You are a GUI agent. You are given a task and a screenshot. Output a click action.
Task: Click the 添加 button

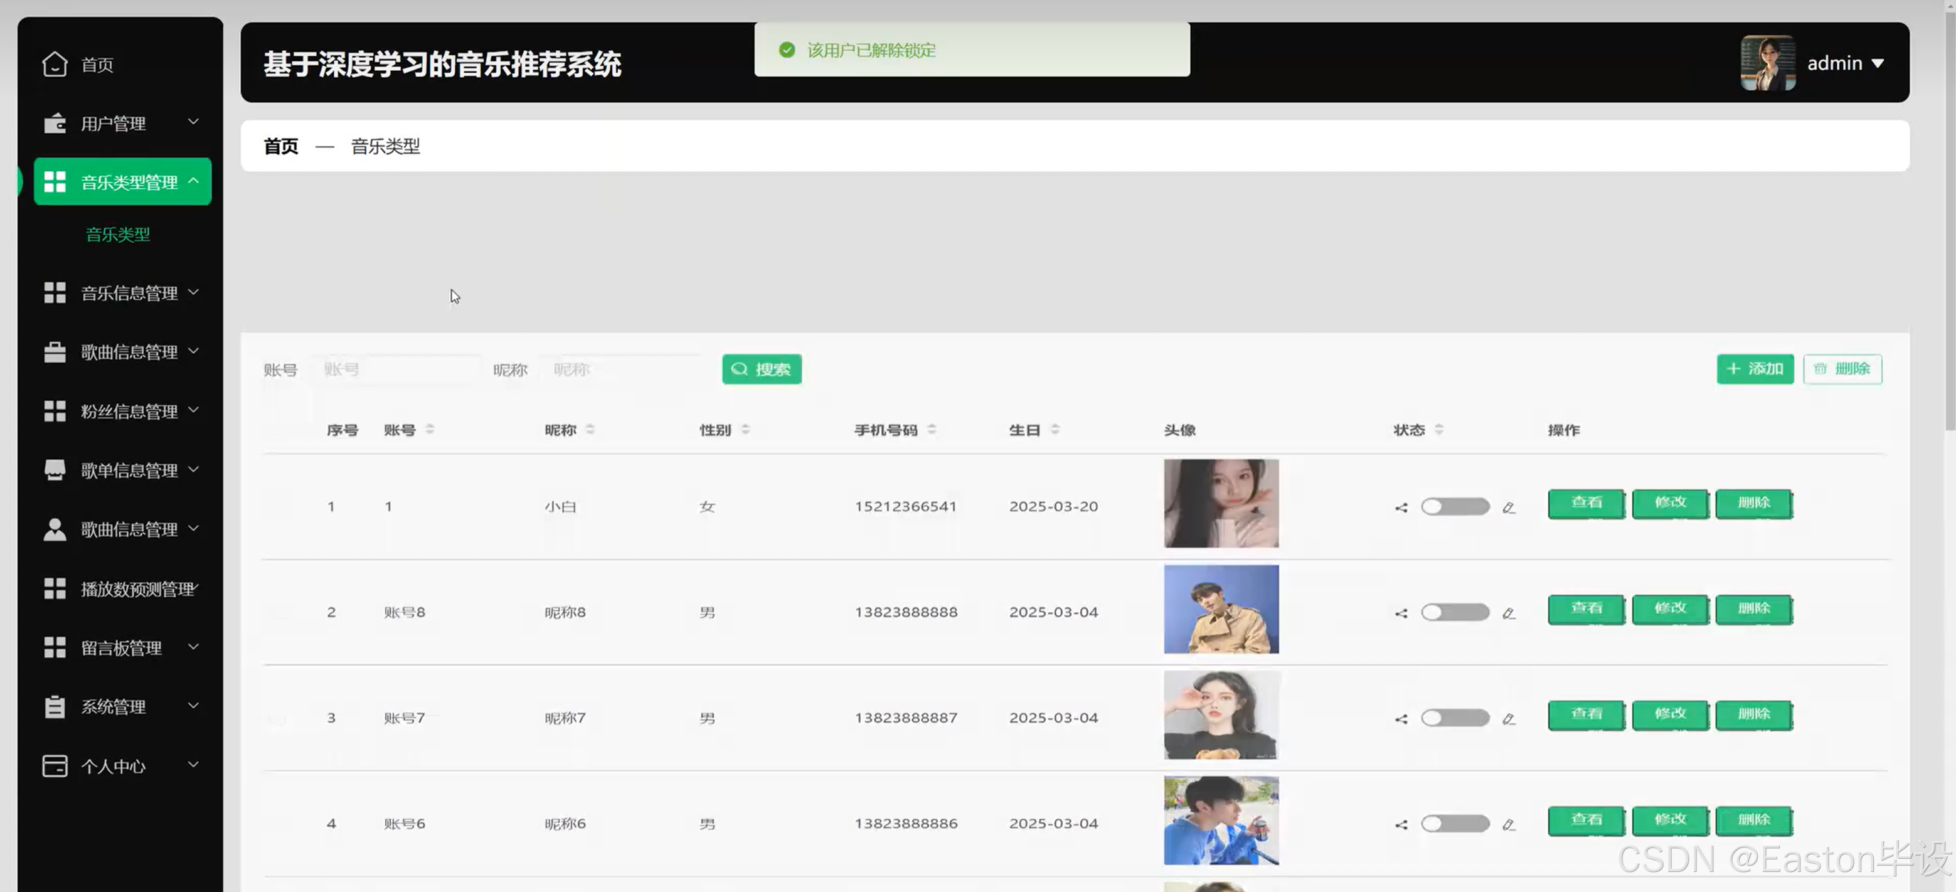click(1754, 369)
